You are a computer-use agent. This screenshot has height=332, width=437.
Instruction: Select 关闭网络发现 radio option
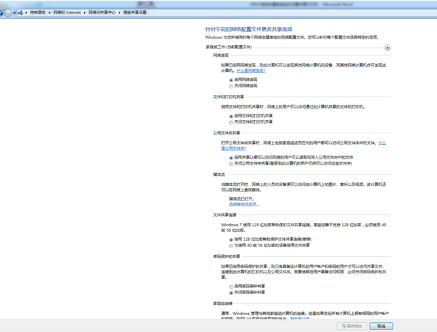231,86
